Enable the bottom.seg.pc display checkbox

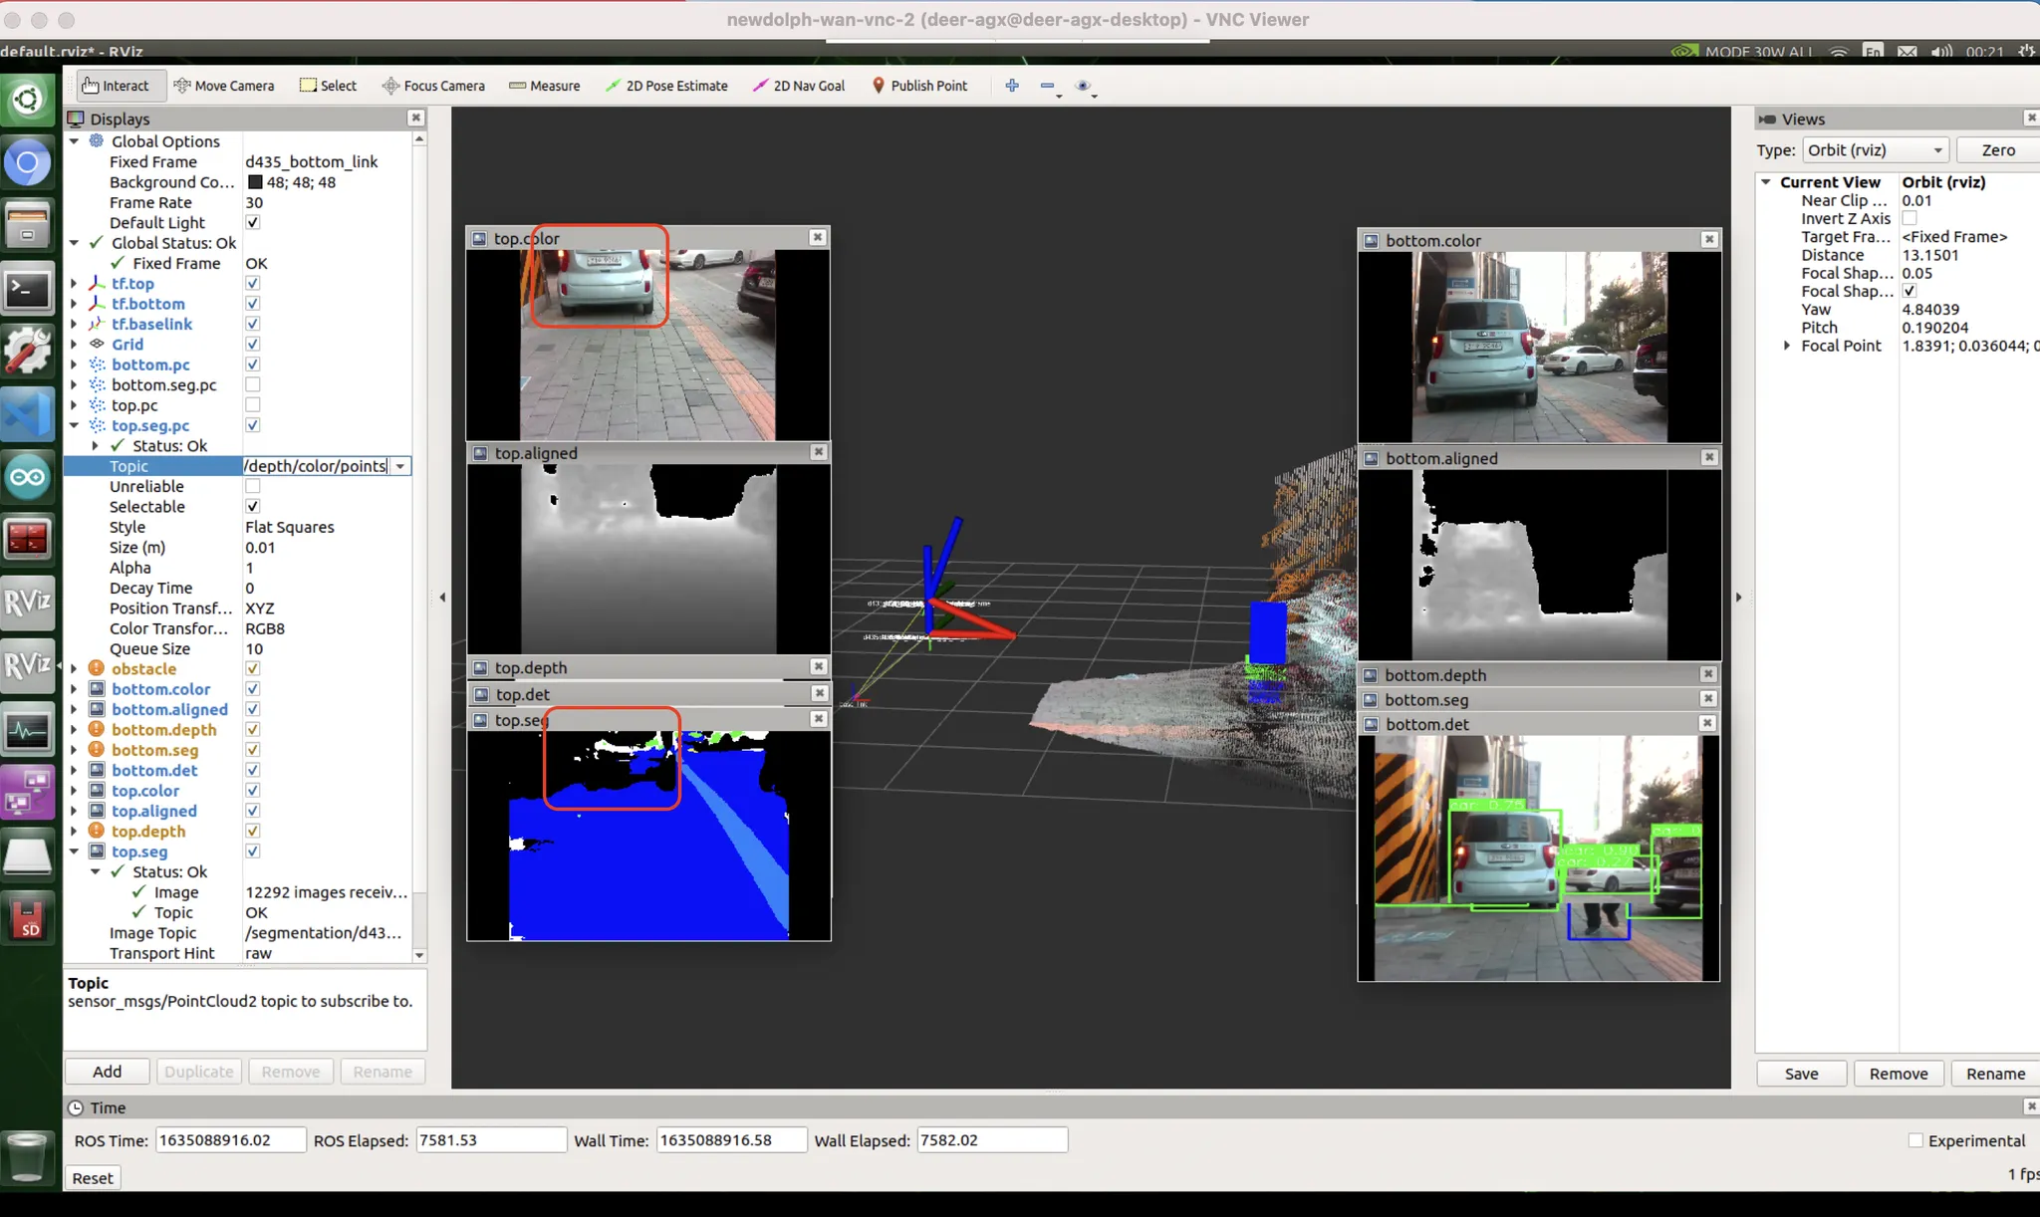tap(253, 384)
